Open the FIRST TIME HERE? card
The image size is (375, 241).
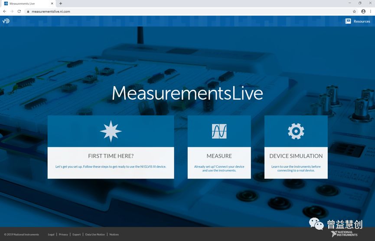click(111, 147)
